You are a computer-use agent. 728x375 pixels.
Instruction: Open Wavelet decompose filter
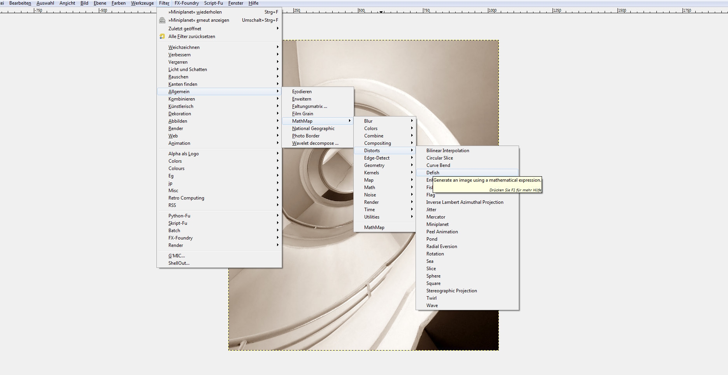[x=315, y=143]
